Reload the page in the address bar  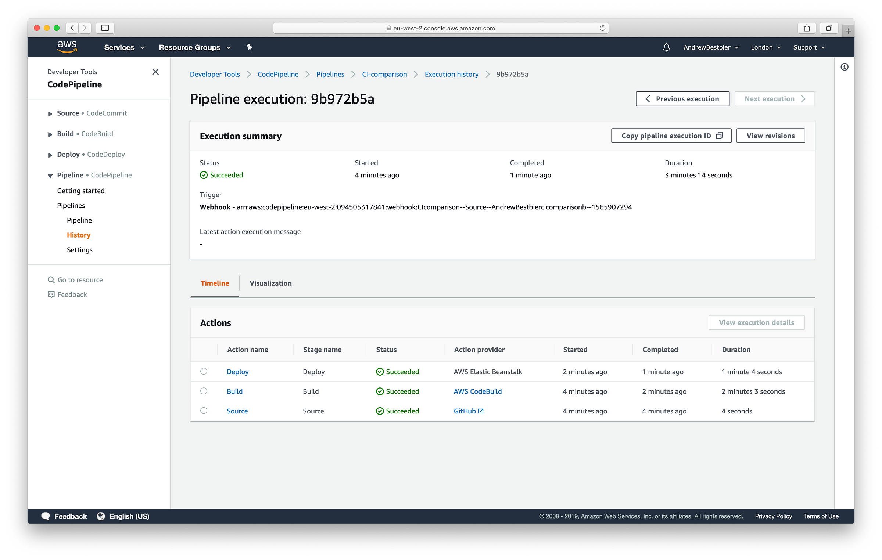click(602, 28)
